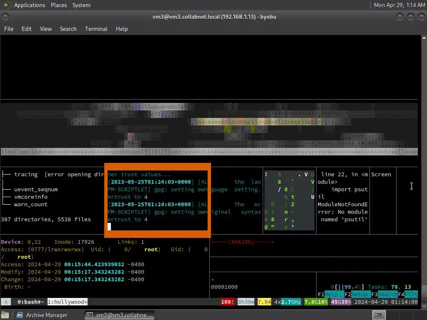This screenshot has height=320, width=427.
Task: Click the 'tracing' tree entry
Action: click(x=26, y=175)
